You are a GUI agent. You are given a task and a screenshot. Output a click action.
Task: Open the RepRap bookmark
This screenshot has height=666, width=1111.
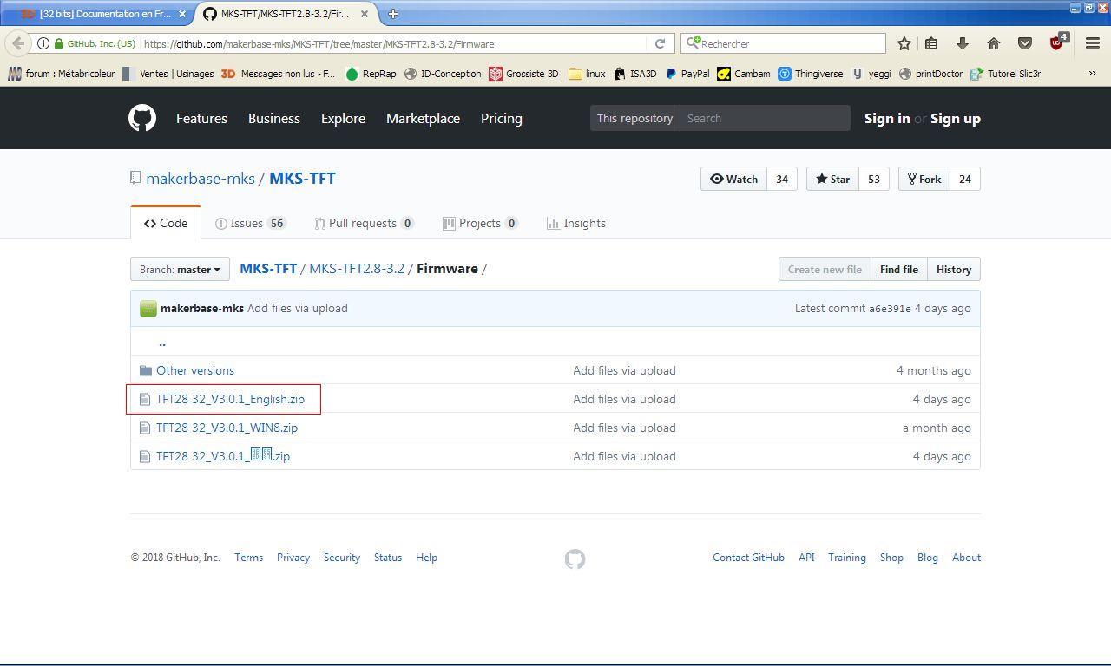pyautogui.click(x=371, y=74)
